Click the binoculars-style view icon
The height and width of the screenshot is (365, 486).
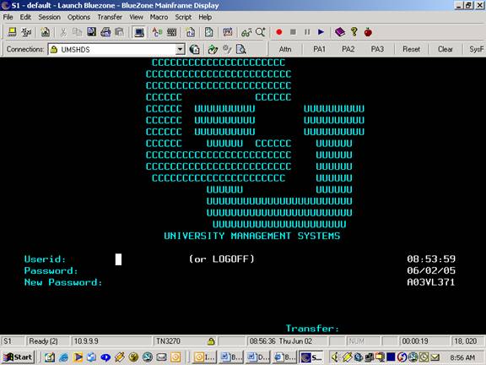point(246,32)
